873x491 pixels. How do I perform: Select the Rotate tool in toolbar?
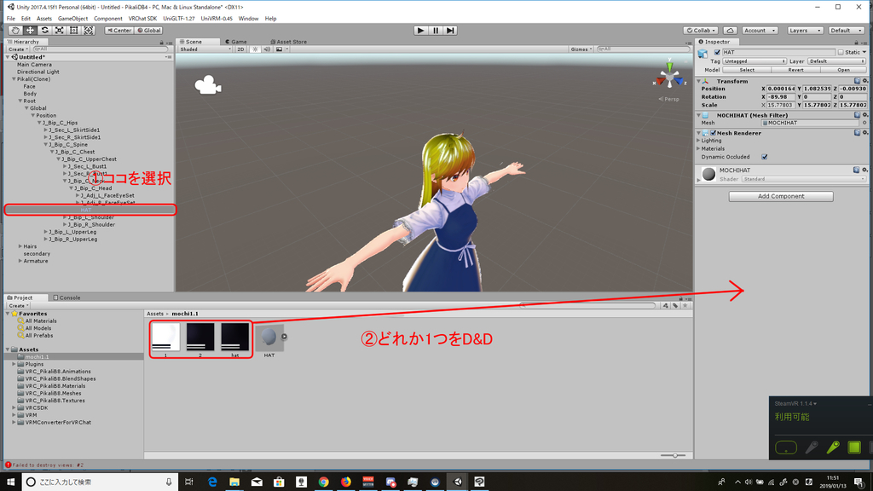coord(44,31)
